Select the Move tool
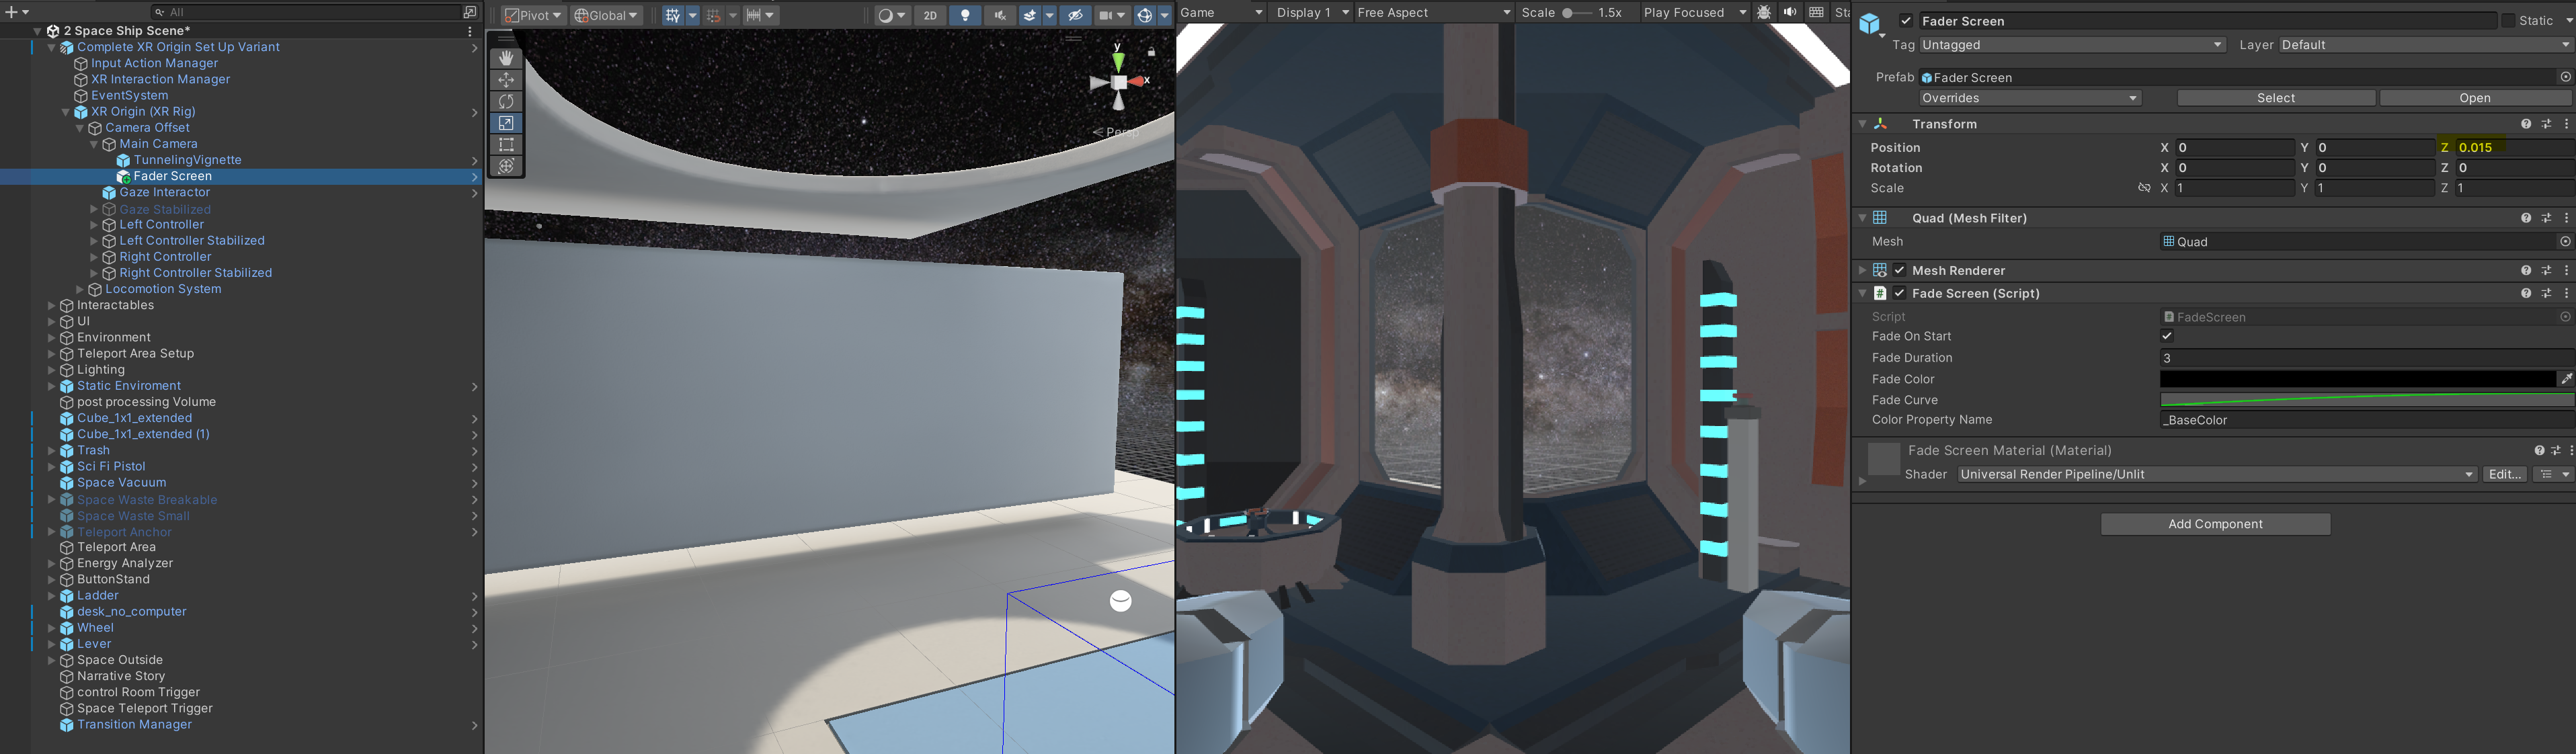The height and width of the screenshot is (754, 2576). (506, 80)
